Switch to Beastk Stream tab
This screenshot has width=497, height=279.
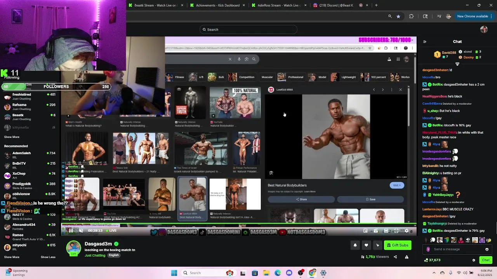tap(156, 5)
